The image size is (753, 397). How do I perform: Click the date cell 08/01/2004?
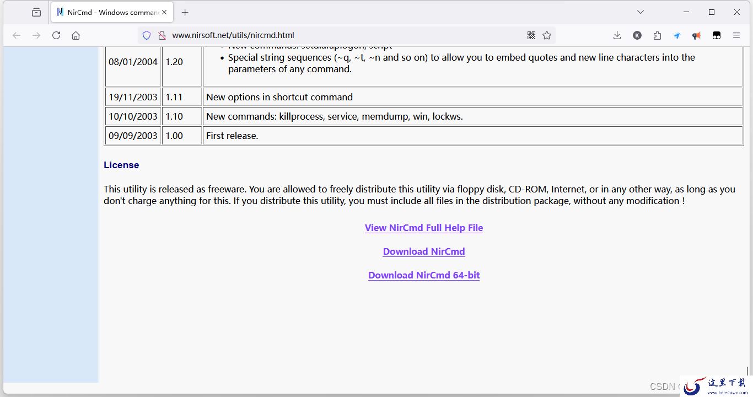point(133,62)
